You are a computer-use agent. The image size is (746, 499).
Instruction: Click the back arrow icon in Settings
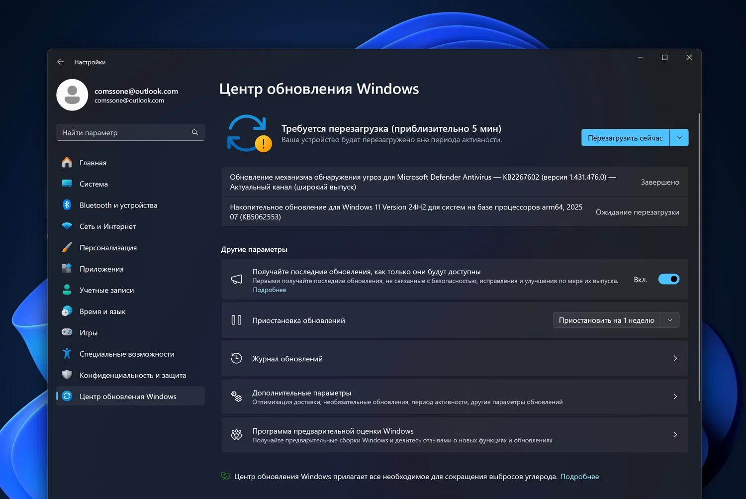(x=61, y=62)
